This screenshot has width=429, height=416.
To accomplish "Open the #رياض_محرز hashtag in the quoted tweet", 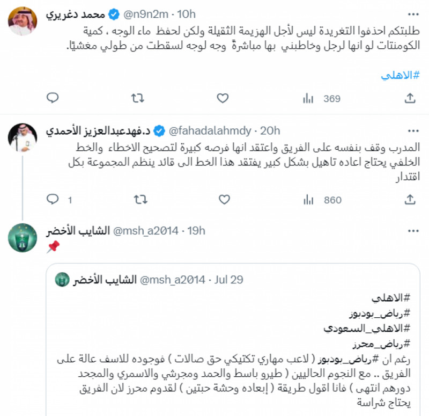I will tap(384, 344).
